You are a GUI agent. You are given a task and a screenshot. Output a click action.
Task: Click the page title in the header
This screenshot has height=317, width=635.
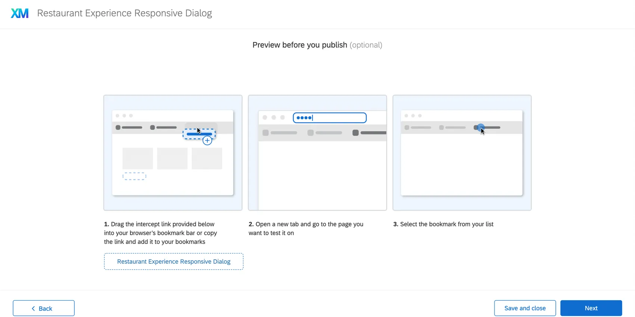tap(124, 13)
